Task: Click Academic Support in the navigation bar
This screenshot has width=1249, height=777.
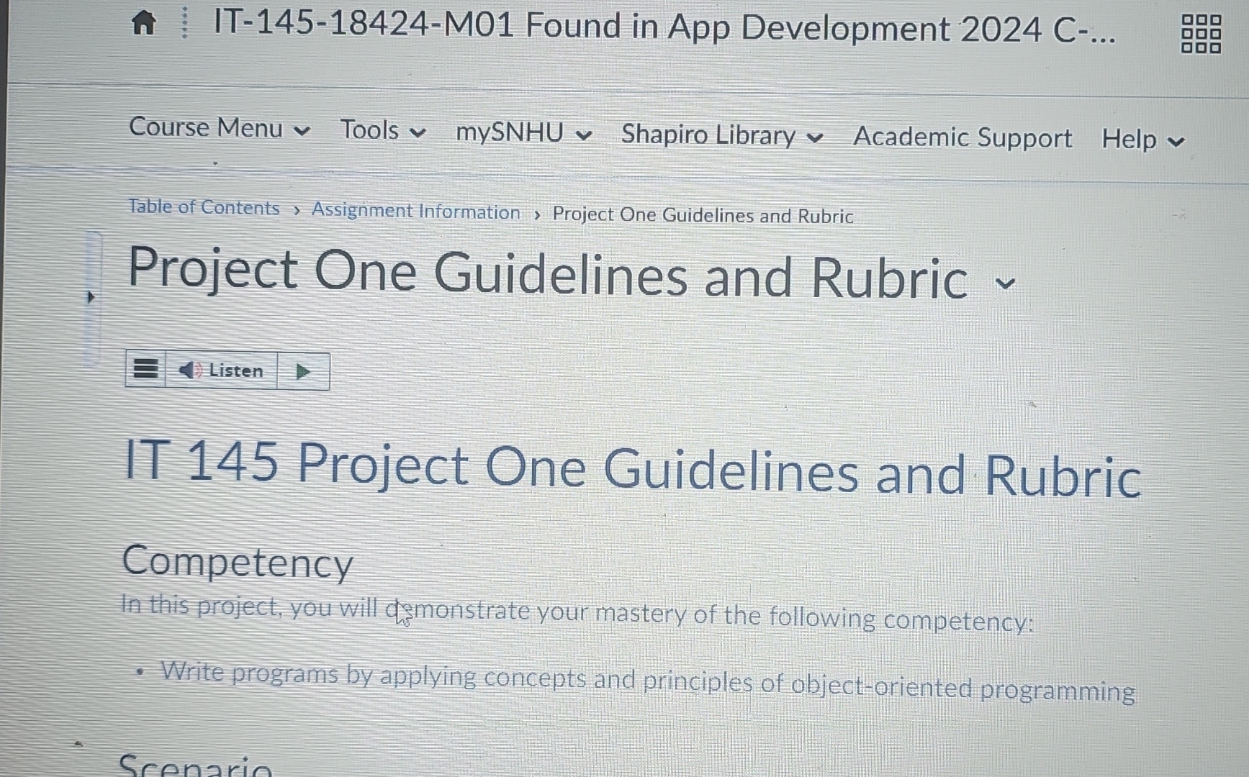Action: 962,137
